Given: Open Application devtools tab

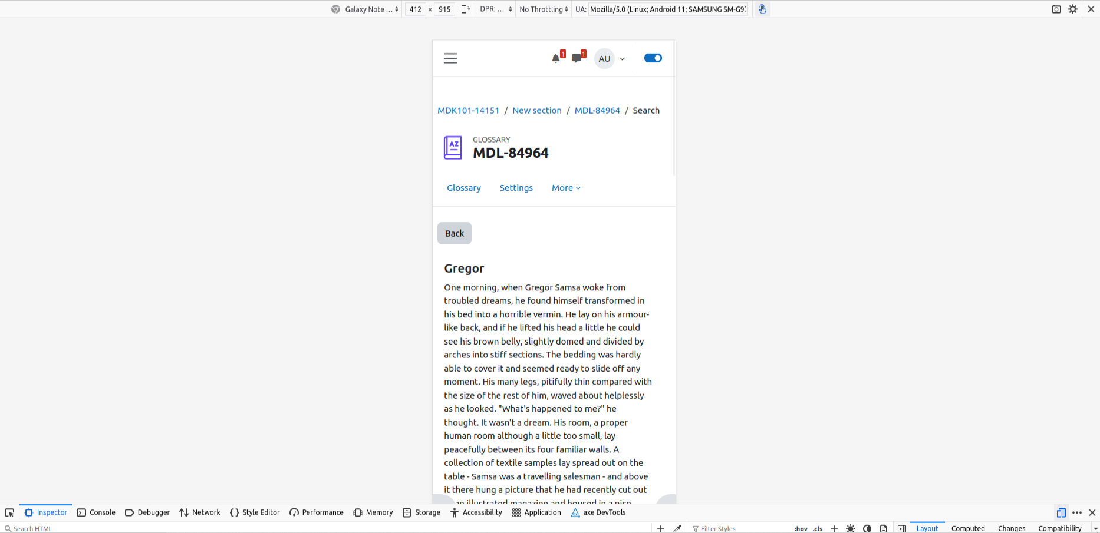Looking at the screenshot, I should point(536,512).
